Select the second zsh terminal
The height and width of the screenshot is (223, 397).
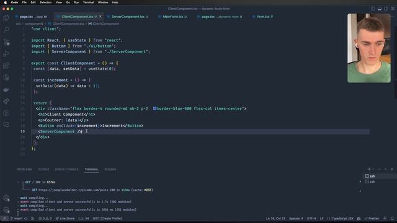click(379, 181)
